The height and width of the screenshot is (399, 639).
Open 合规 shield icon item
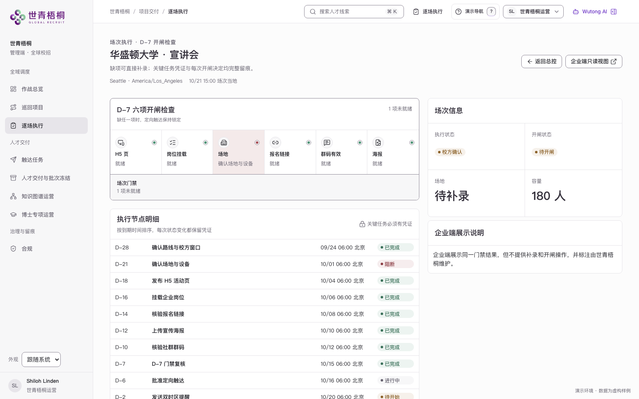click(x=13, y=249)
